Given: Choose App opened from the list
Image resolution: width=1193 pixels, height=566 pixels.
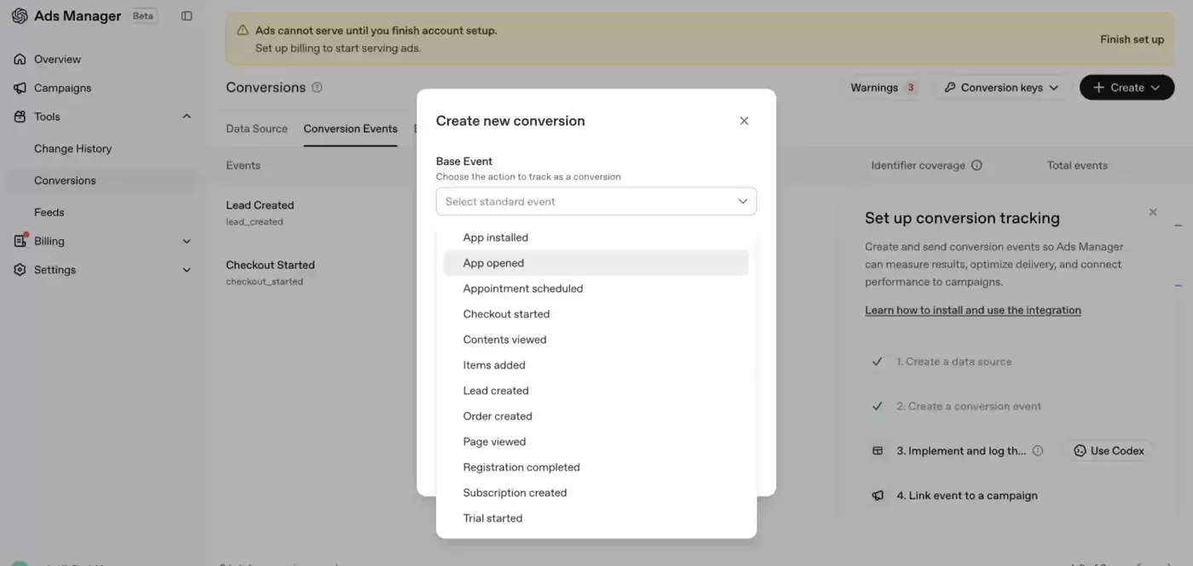Looking at the screenshot, I should click(x=596, y=263).
